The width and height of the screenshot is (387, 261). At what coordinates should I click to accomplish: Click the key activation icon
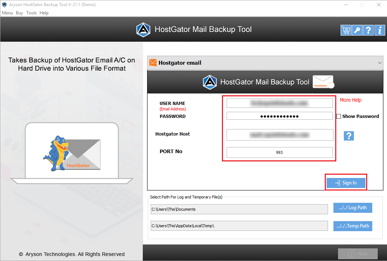click(x=357, y=30)
